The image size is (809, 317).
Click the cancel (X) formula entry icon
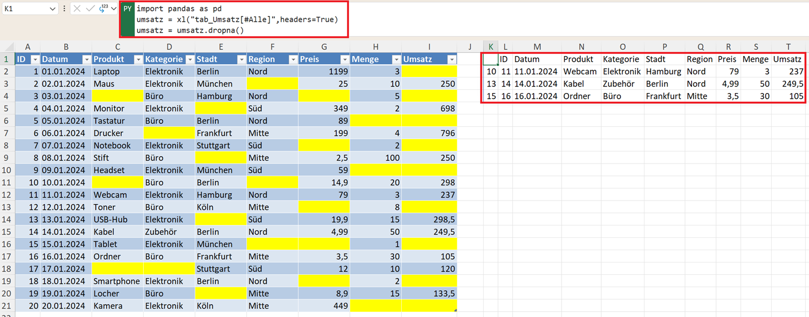(77, 9)
